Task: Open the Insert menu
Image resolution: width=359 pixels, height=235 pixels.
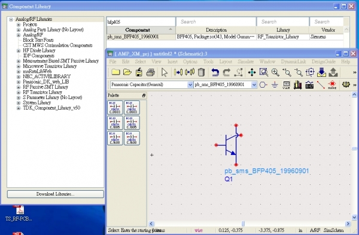Action: [x=172, y=61]
